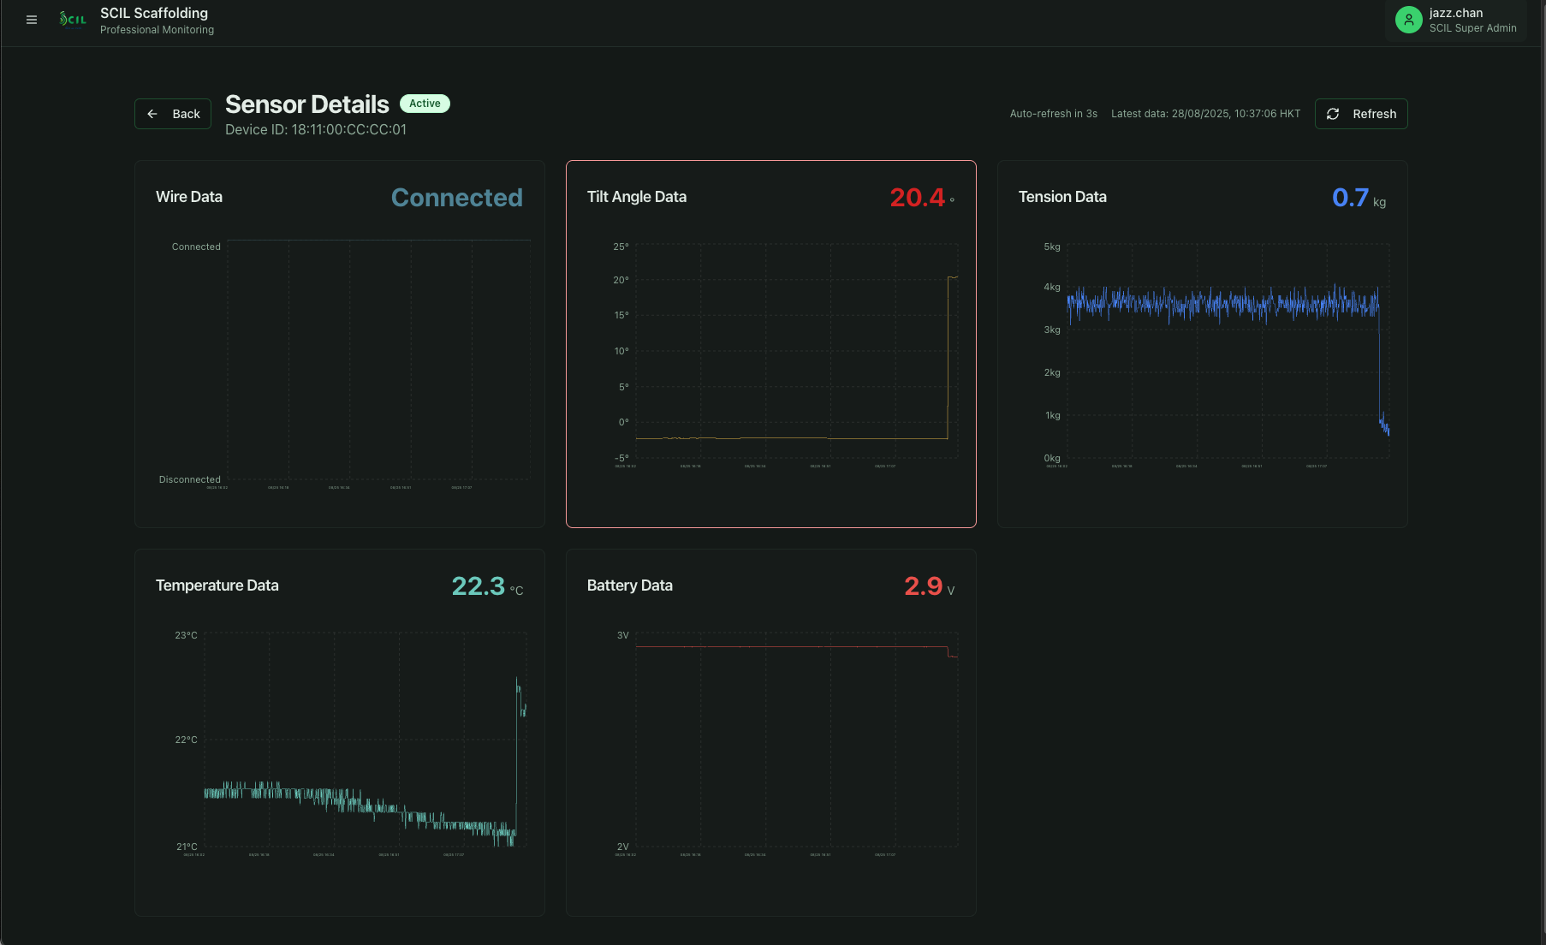Click the Battery Data chart

pyautogui.click(x=796, y=740)
